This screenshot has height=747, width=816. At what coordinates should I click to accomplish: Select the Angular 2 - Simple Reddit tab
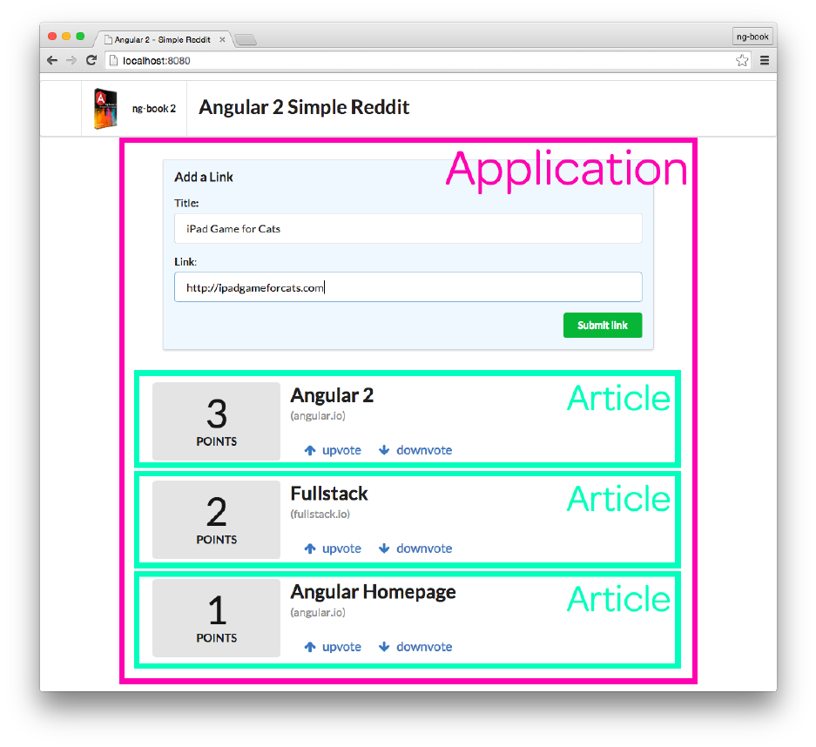pyautogui.click(x=162, y=39)
